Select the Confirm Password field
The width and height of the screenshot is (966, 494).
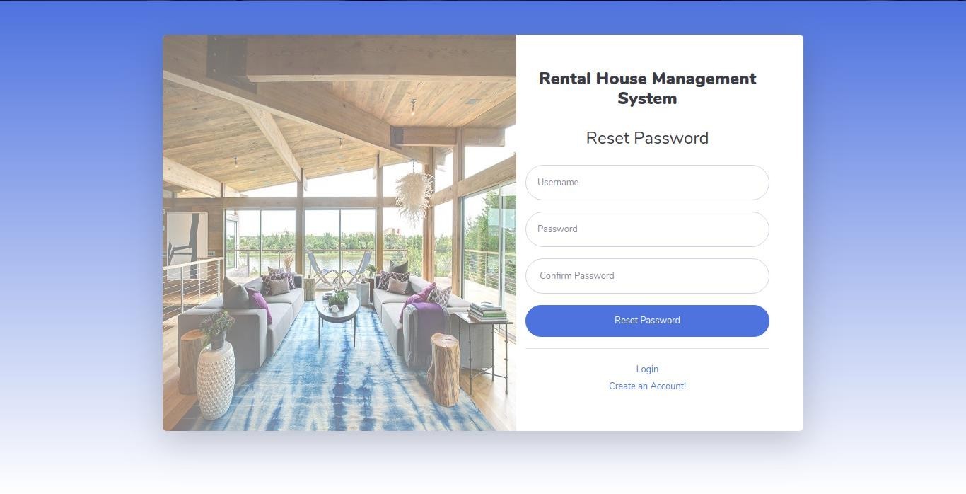tap(647, 276)
